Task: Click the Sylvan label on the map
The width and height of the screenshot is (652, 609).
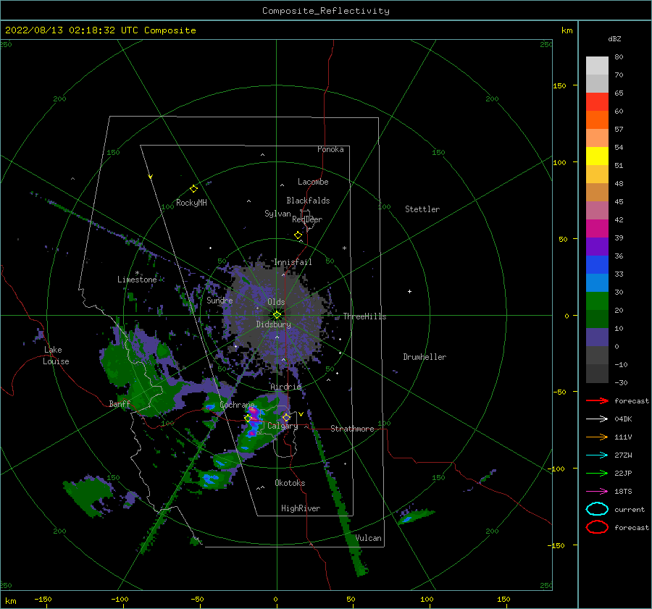Action: [277, 214]
